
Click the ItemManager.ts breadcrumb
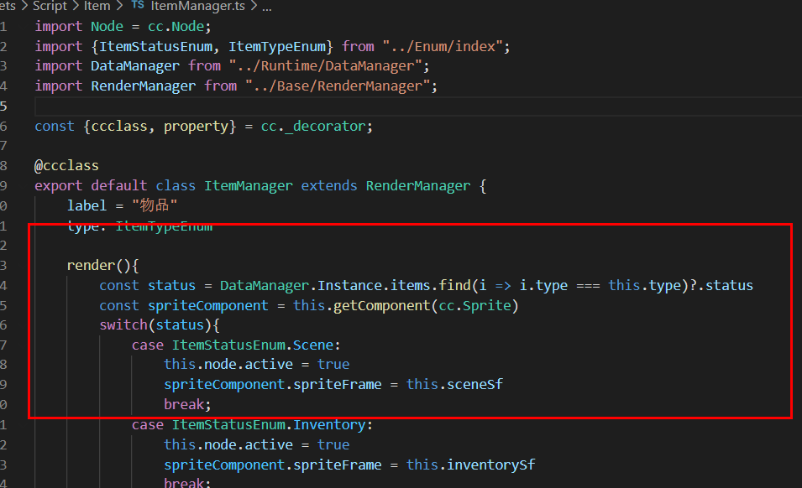198,6
